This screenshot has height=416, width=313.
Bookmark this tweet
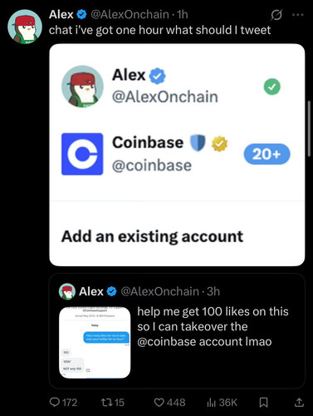[263, 402]
